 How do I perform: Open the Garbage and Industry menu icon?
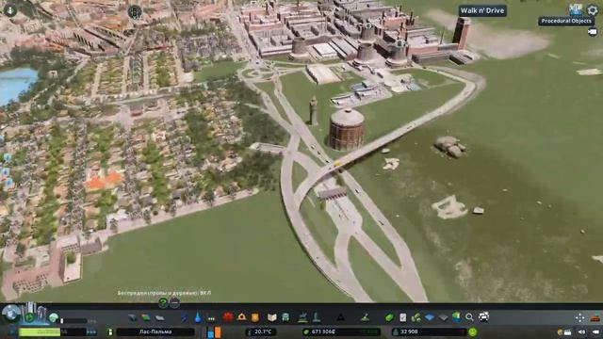(211, 318)
